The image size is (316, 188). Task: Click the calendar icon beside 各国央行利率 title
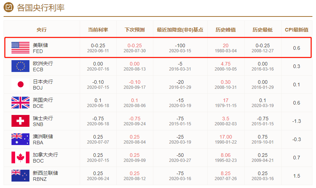coord(9,8)
